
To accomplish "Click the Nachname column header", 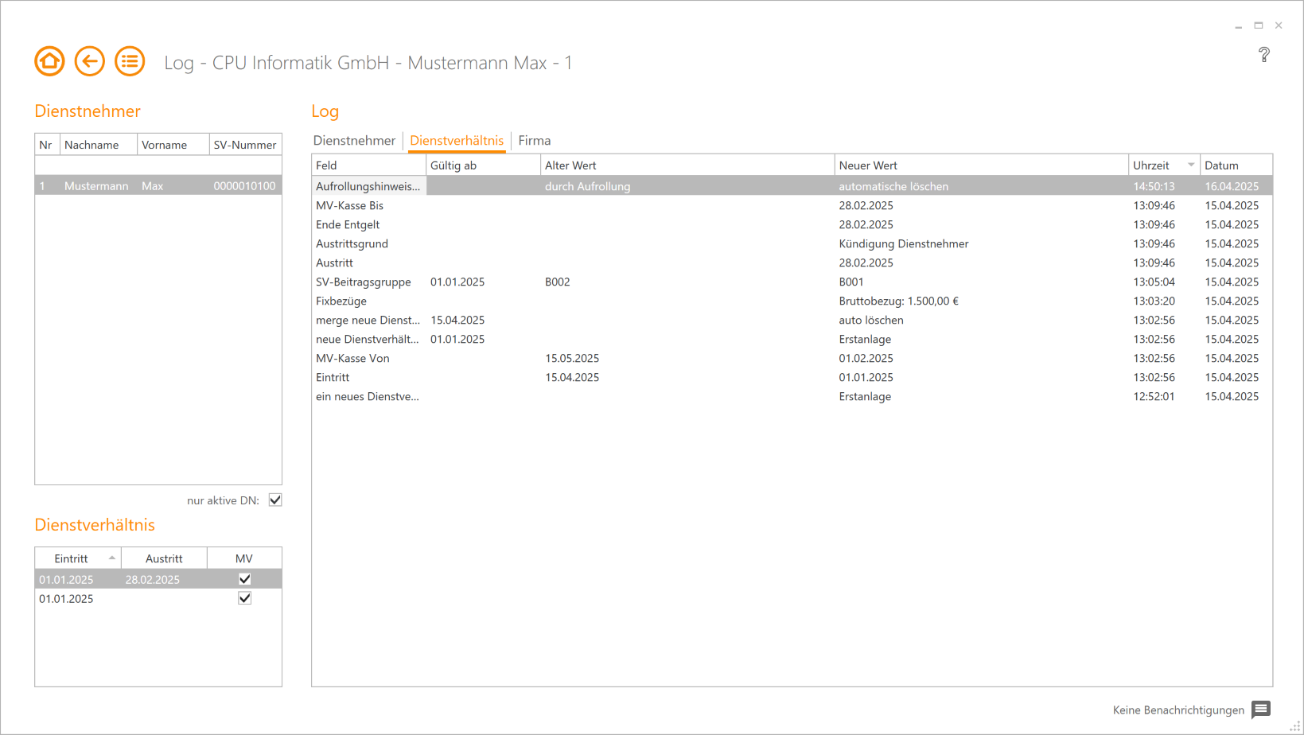I will coord(91,145).
